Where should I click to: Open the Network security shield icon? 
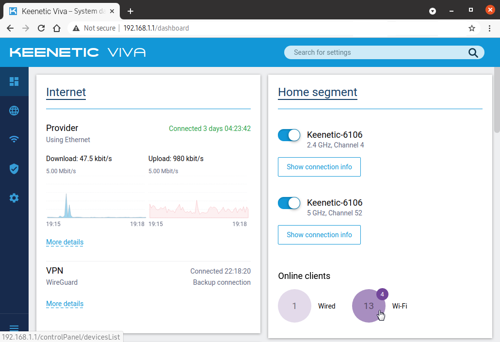point(14,169)
